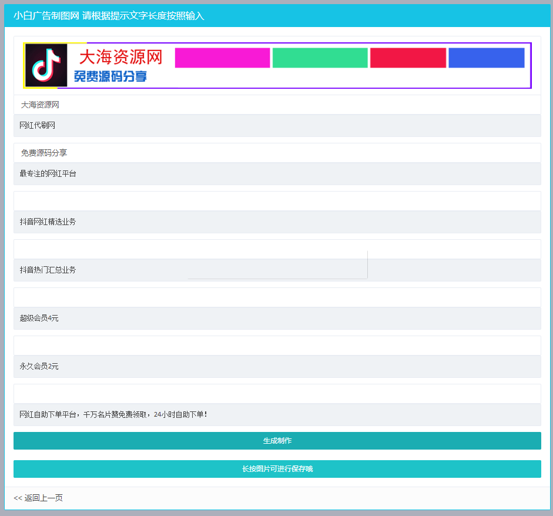Click the empty input above 永久会员2元
The height and width of the screenshot is (516, 553).
[277, 346]
